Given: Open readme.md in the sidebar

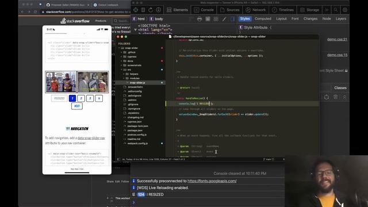Looking at the screenshot, I should pyautogui.click(x=133, y=139).
